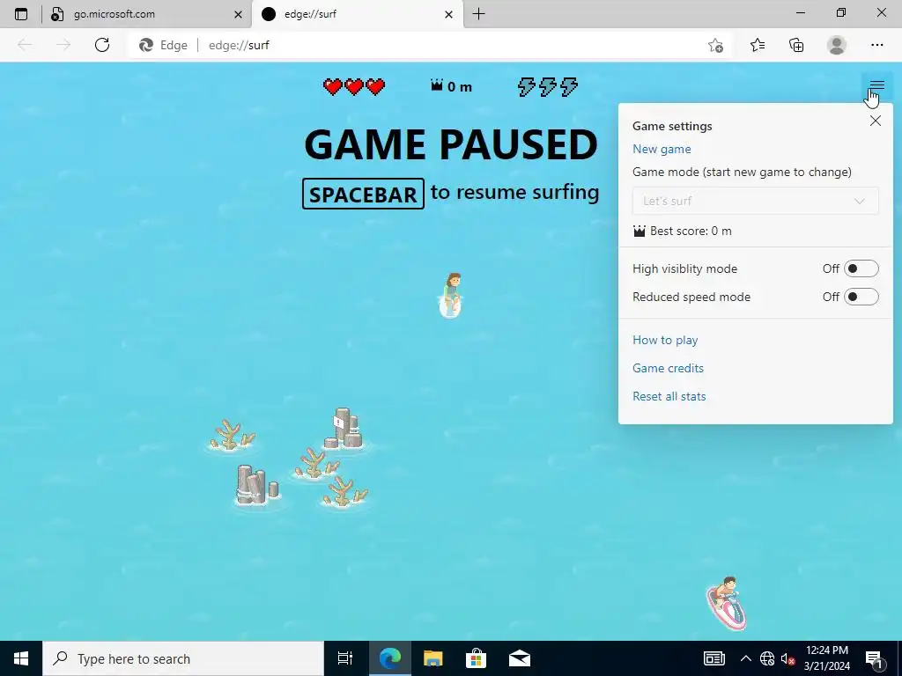Image resolution: width=902 pixels, height=676 pixels.
Task: Close the Game settings panel
Action: pos(875,121)
